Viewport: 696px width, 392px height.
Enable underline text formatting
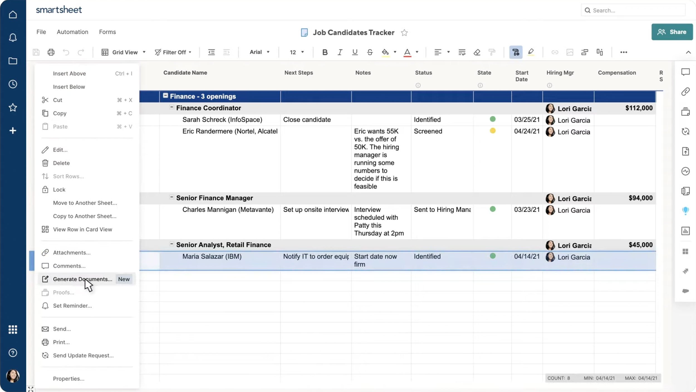point(355,52)
